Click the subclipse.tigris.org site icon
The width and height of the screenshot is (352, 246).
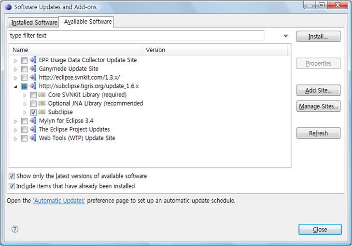coord(33,86)
